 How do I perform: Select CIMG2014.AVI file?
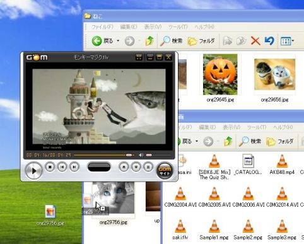[282, 197]
